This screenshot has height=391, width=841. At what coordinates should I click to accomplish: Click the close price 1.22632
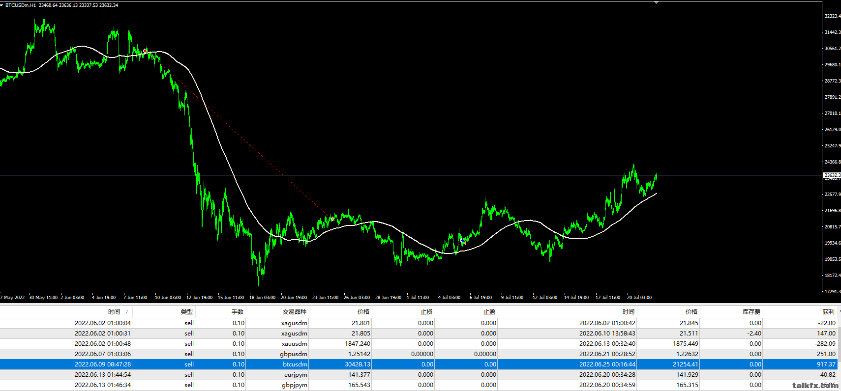(x=687, y=354)
